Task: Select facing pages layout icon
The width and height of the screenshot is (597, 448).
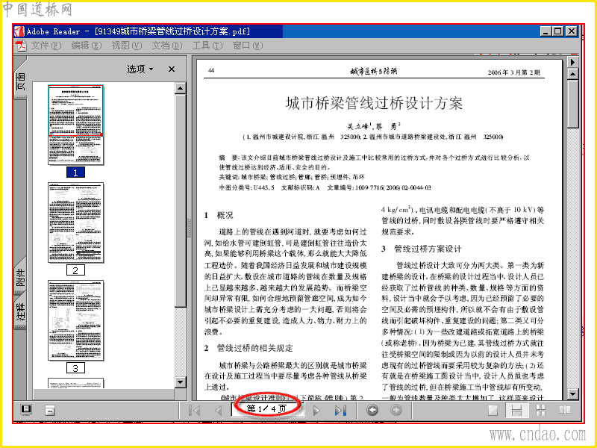Action: click(x=565, y=410)
